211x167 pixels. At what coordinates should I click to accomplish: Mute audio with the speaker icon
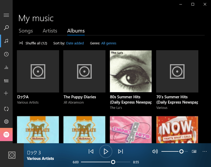[x=155, y=151]
